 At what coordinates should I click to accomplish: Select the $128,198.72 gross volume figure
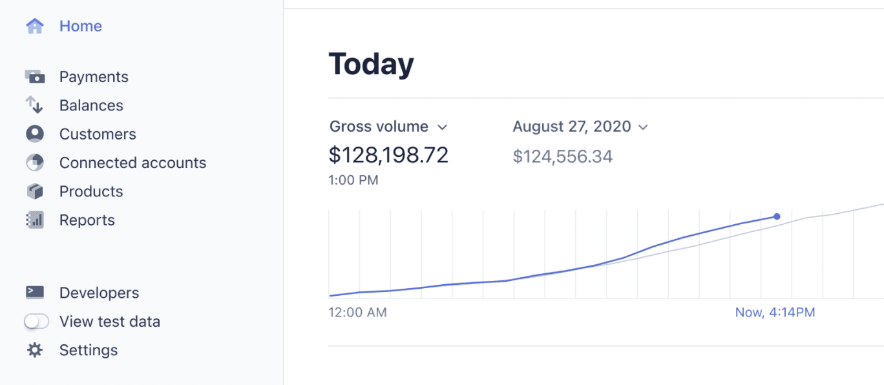coord(388,154)
